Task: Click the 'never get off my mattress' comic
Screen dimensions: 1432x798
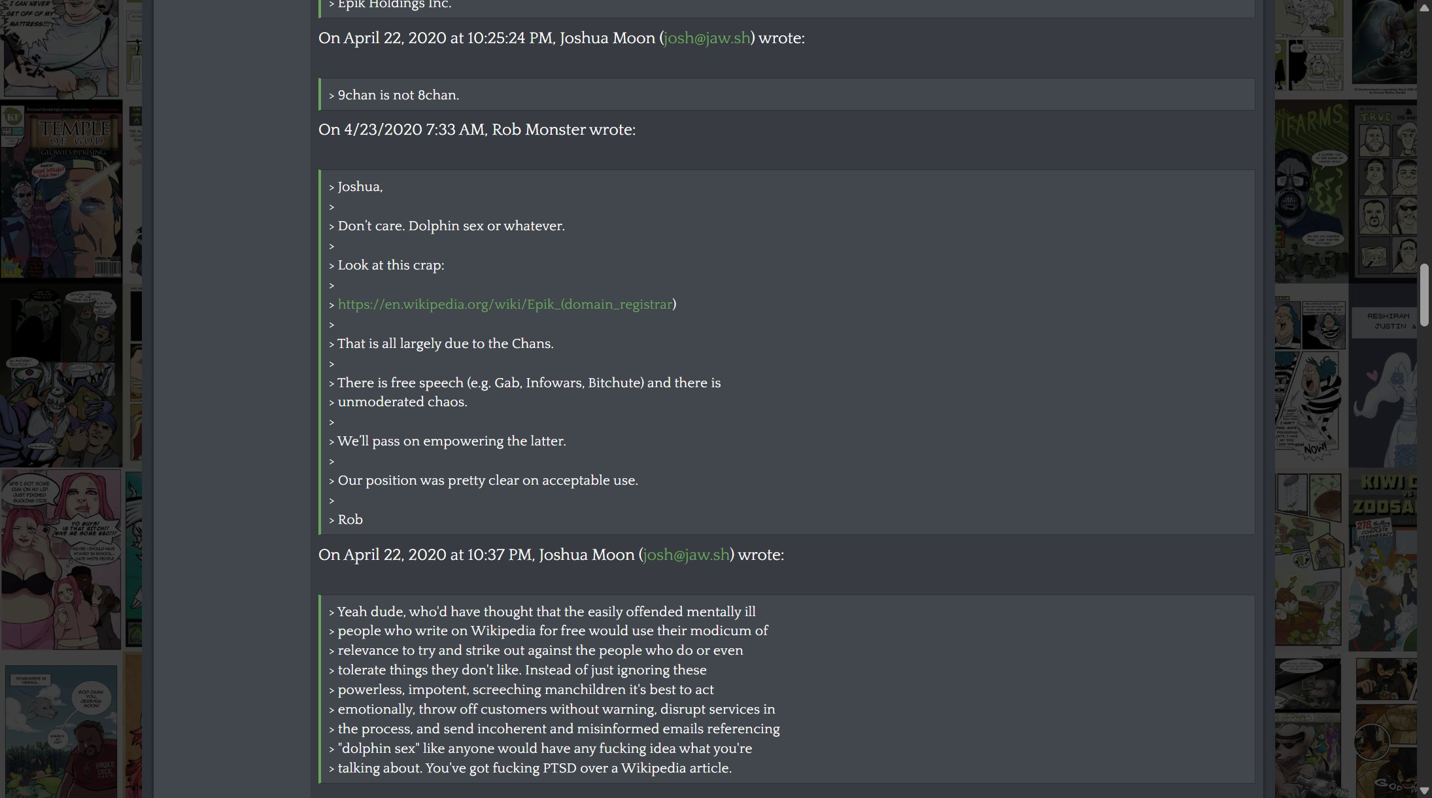Action: (60, 48)
